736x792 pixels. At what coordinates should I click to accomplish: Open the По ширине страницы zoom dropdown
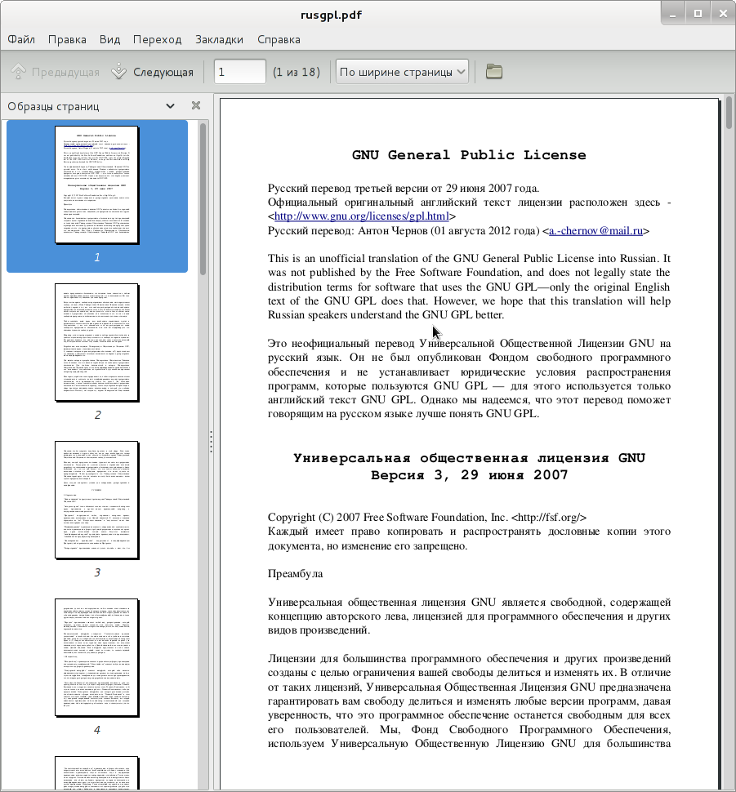[x=403, y=72]
